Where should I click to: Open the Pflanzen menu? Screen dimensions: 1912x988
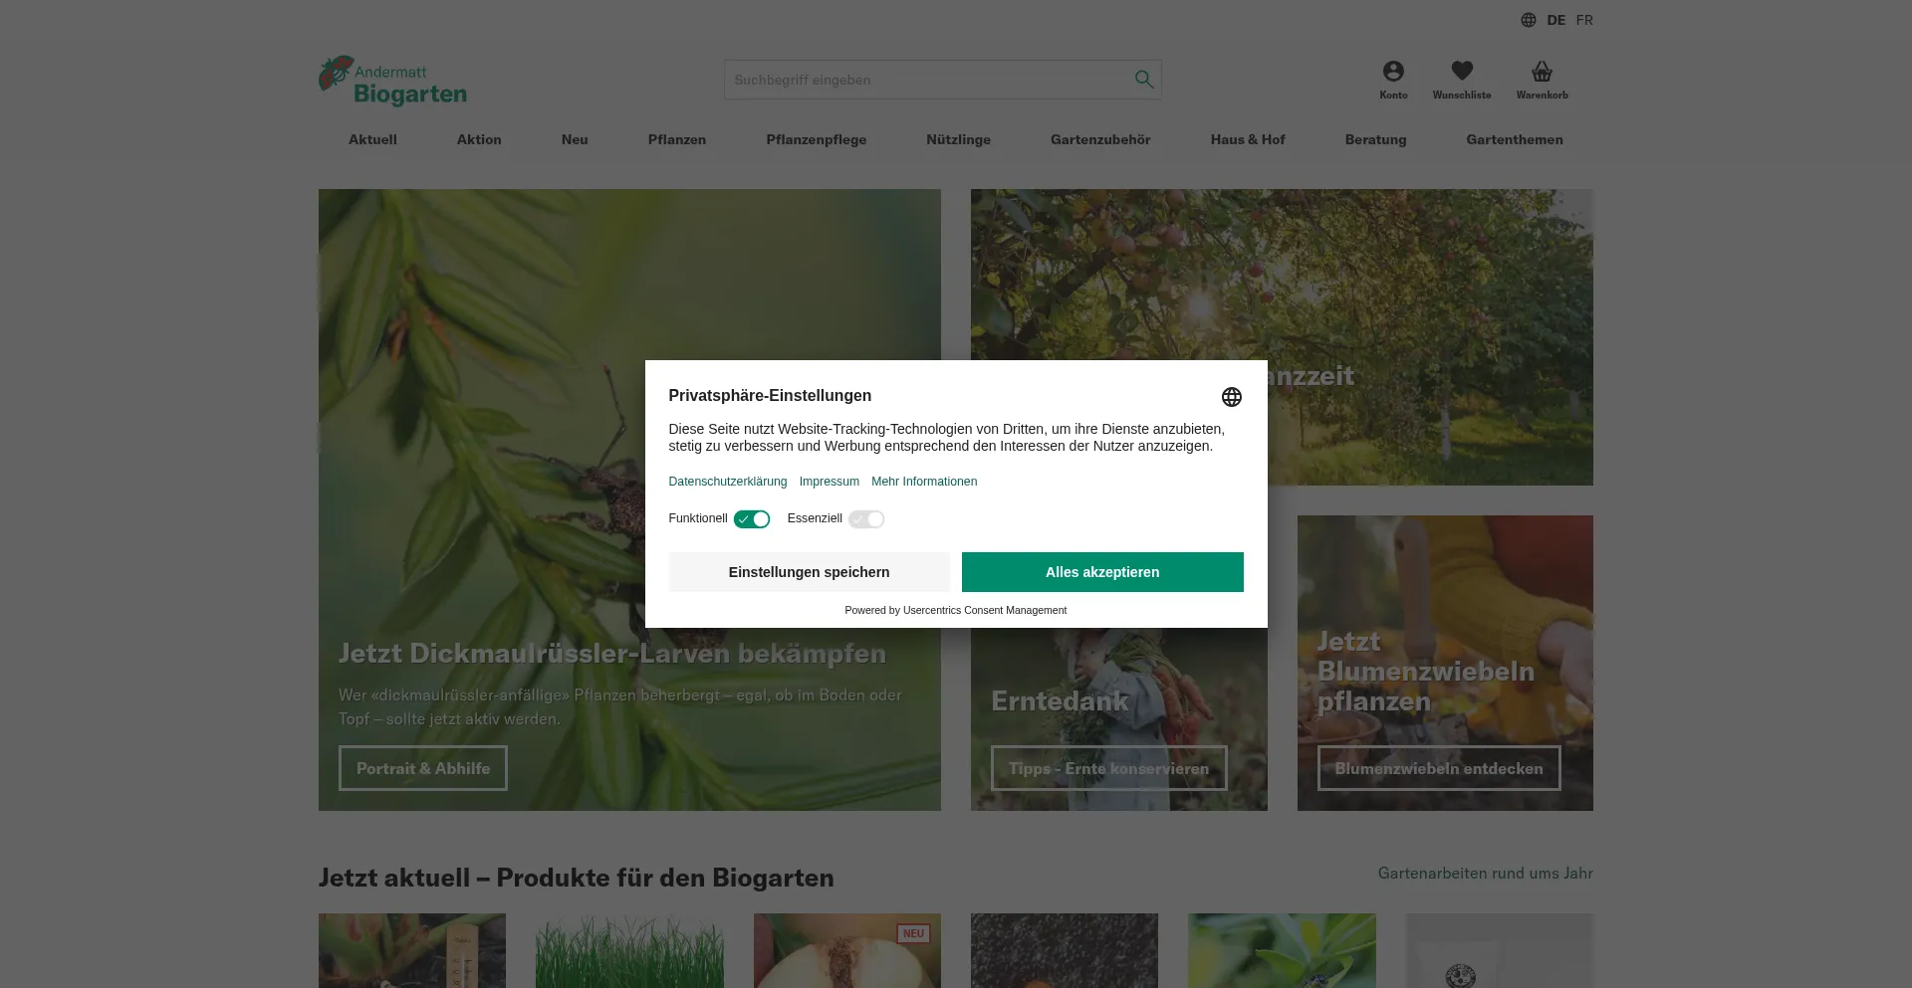676,139
